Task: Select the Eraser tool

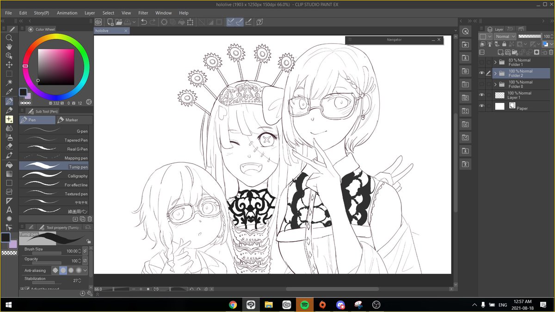Action: pyautogui.click(x=9, y=146)
